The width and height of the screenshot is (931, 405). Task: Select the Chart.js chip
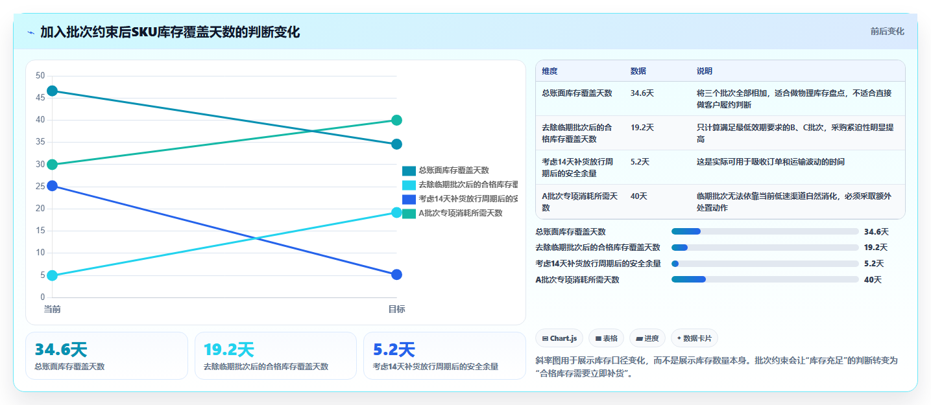[x=559, y=338]
